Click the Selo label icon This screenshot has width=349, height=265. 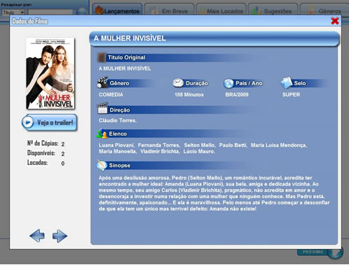tap(286, 82)
